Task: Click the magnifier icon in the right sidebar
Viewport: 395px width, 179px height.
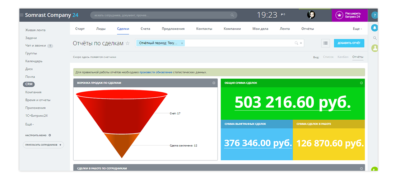Action: (375, 38)
